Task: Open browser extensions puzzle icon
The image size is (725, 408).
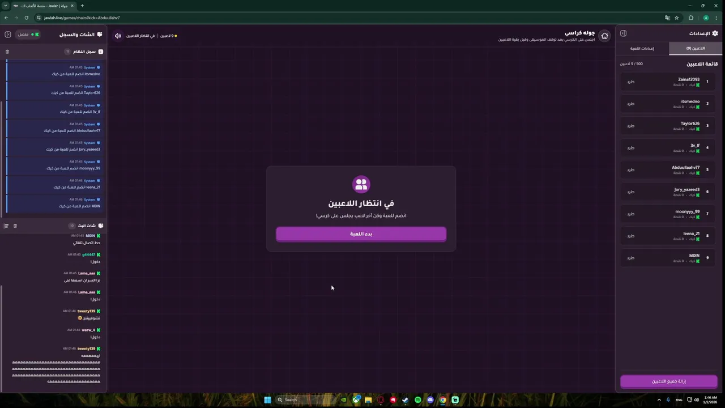Action: coord(691,18)
